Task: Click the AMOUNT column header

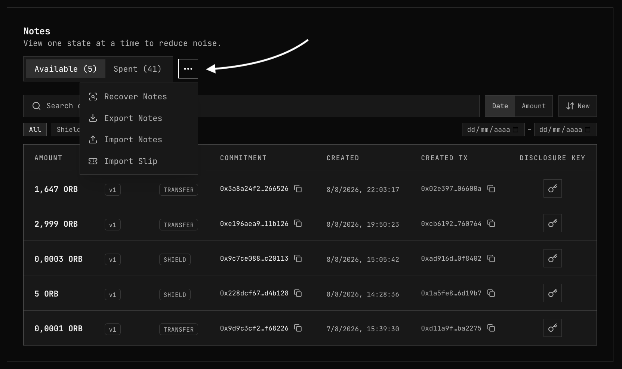Action: point(48,158)
